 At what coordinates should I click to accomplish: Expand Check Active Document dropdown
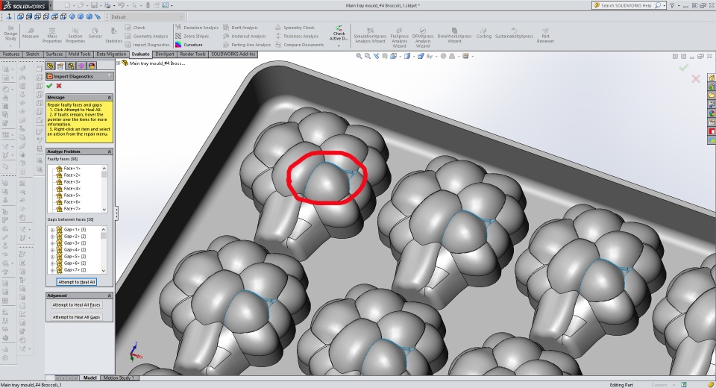click(339, 46)
